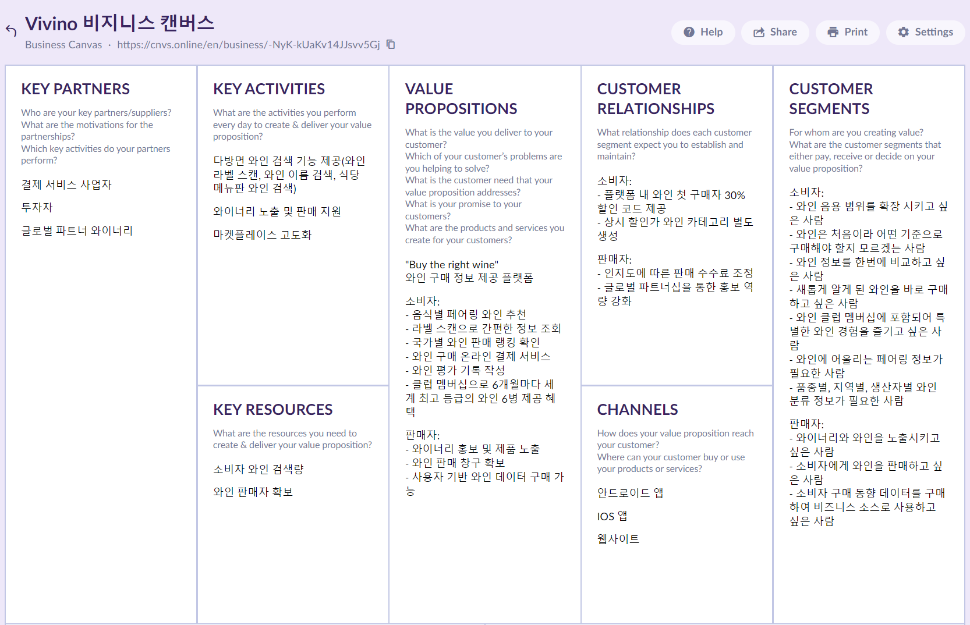The image size is (970, 625).
Task: Click the canvas URL link
Action: 249,45
